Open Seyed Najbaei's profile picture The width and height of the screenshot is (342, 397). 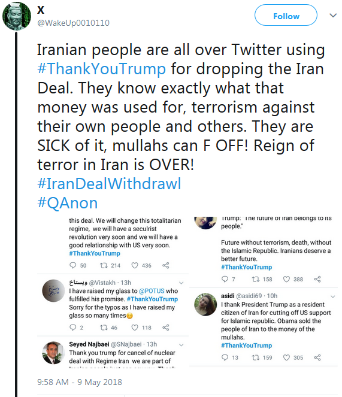click(53, 353)
